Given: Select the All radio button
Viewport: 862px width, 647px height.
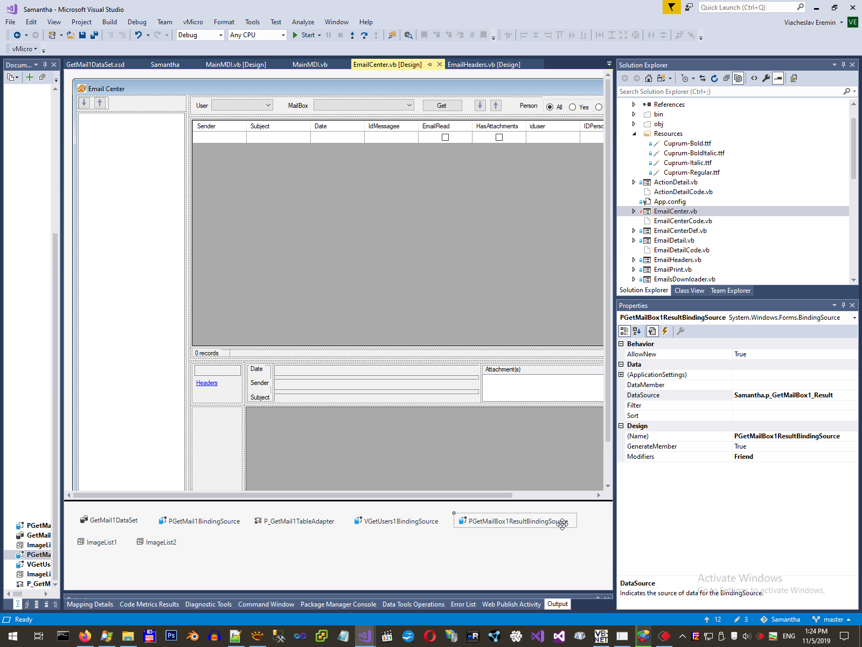Looking at the screenshot, I should point(550,107).
